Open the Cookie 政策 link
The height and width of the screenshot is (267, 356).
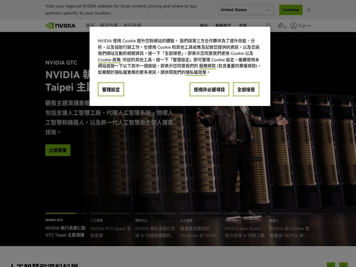click(x=109, y=60)
